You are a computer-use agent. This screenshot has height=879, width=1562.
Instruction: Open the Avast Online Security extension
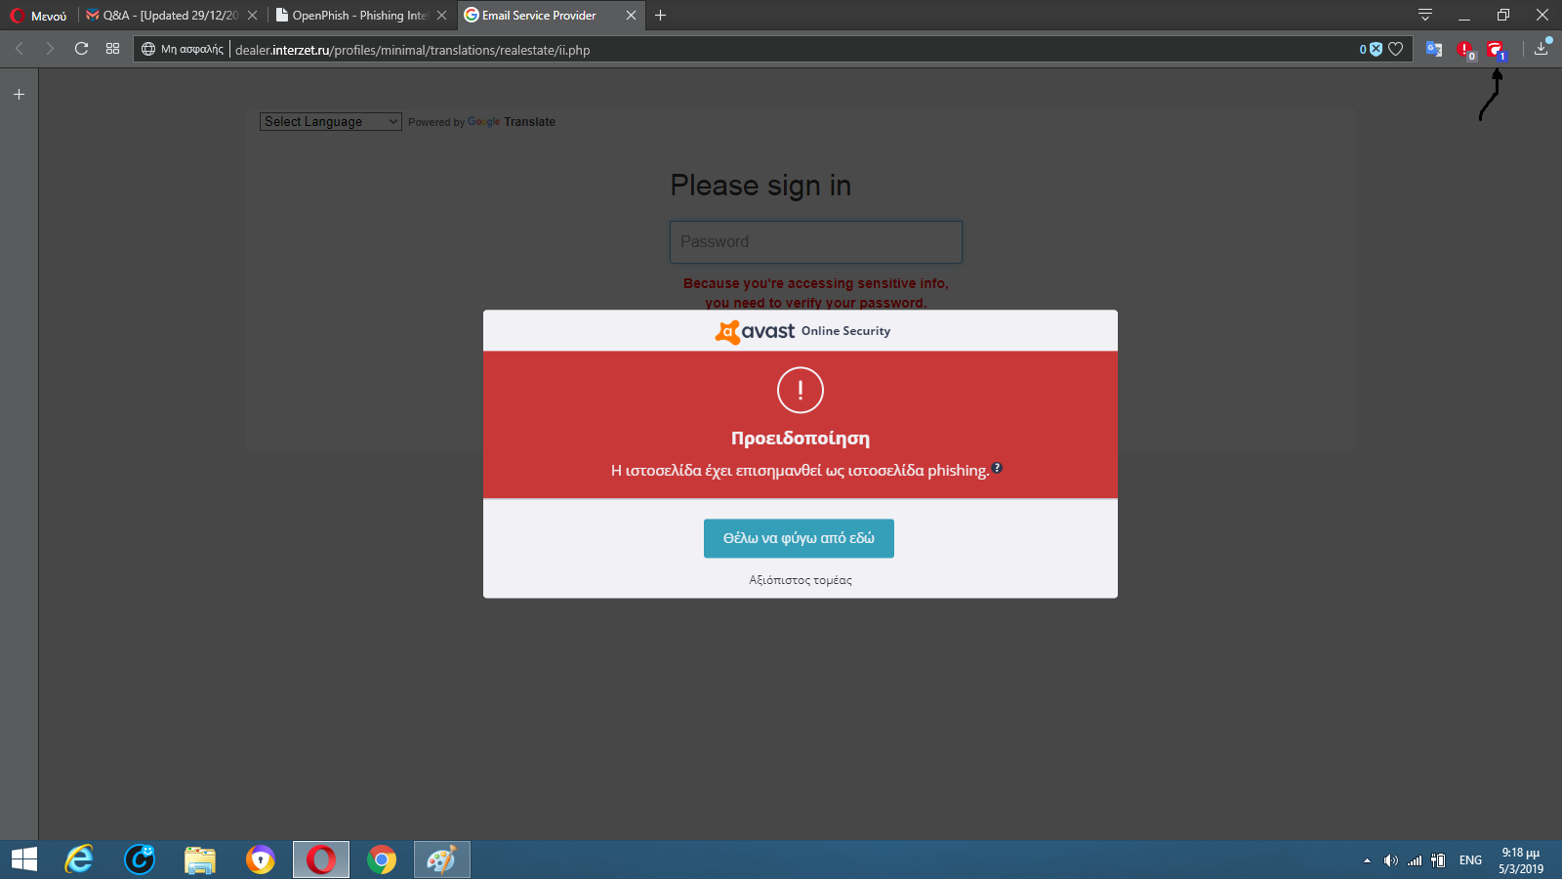[x=1496, y=50]
